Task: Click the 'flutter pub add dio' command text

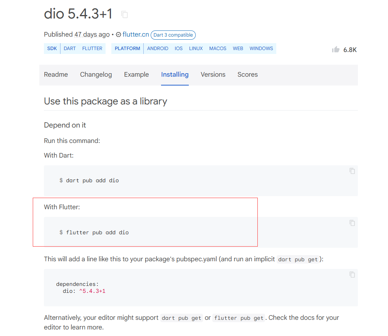Action: (97, 232)
